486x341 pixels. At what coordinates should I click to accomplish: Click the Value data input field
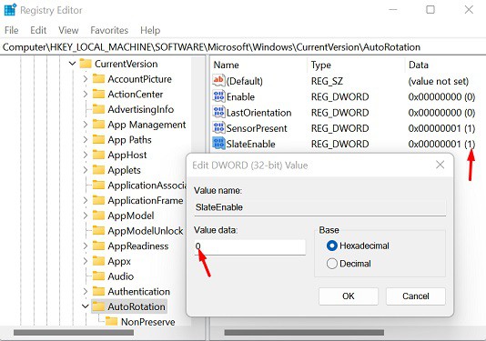pos(249,247)
